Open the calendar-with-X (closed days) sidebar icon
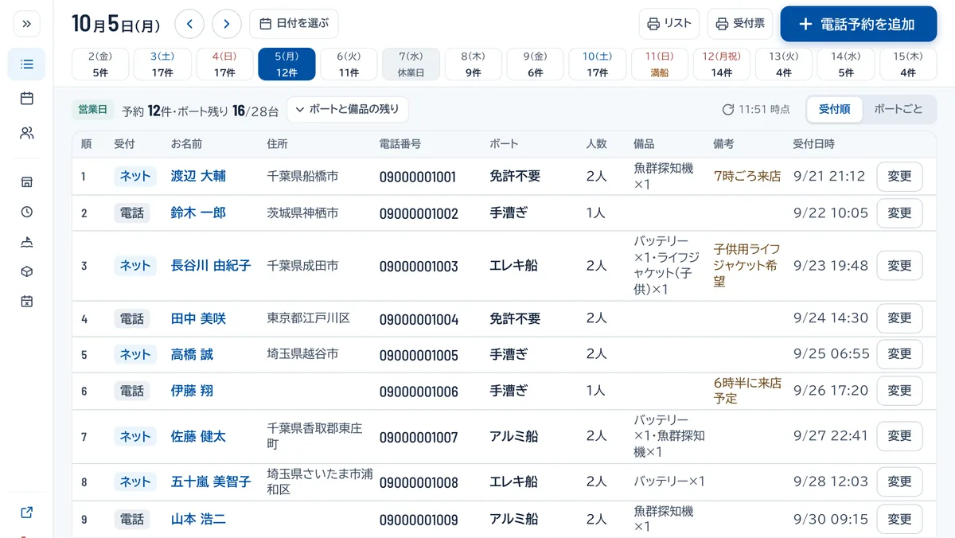The height and width of the screenshot is (538, 955). 26,301
